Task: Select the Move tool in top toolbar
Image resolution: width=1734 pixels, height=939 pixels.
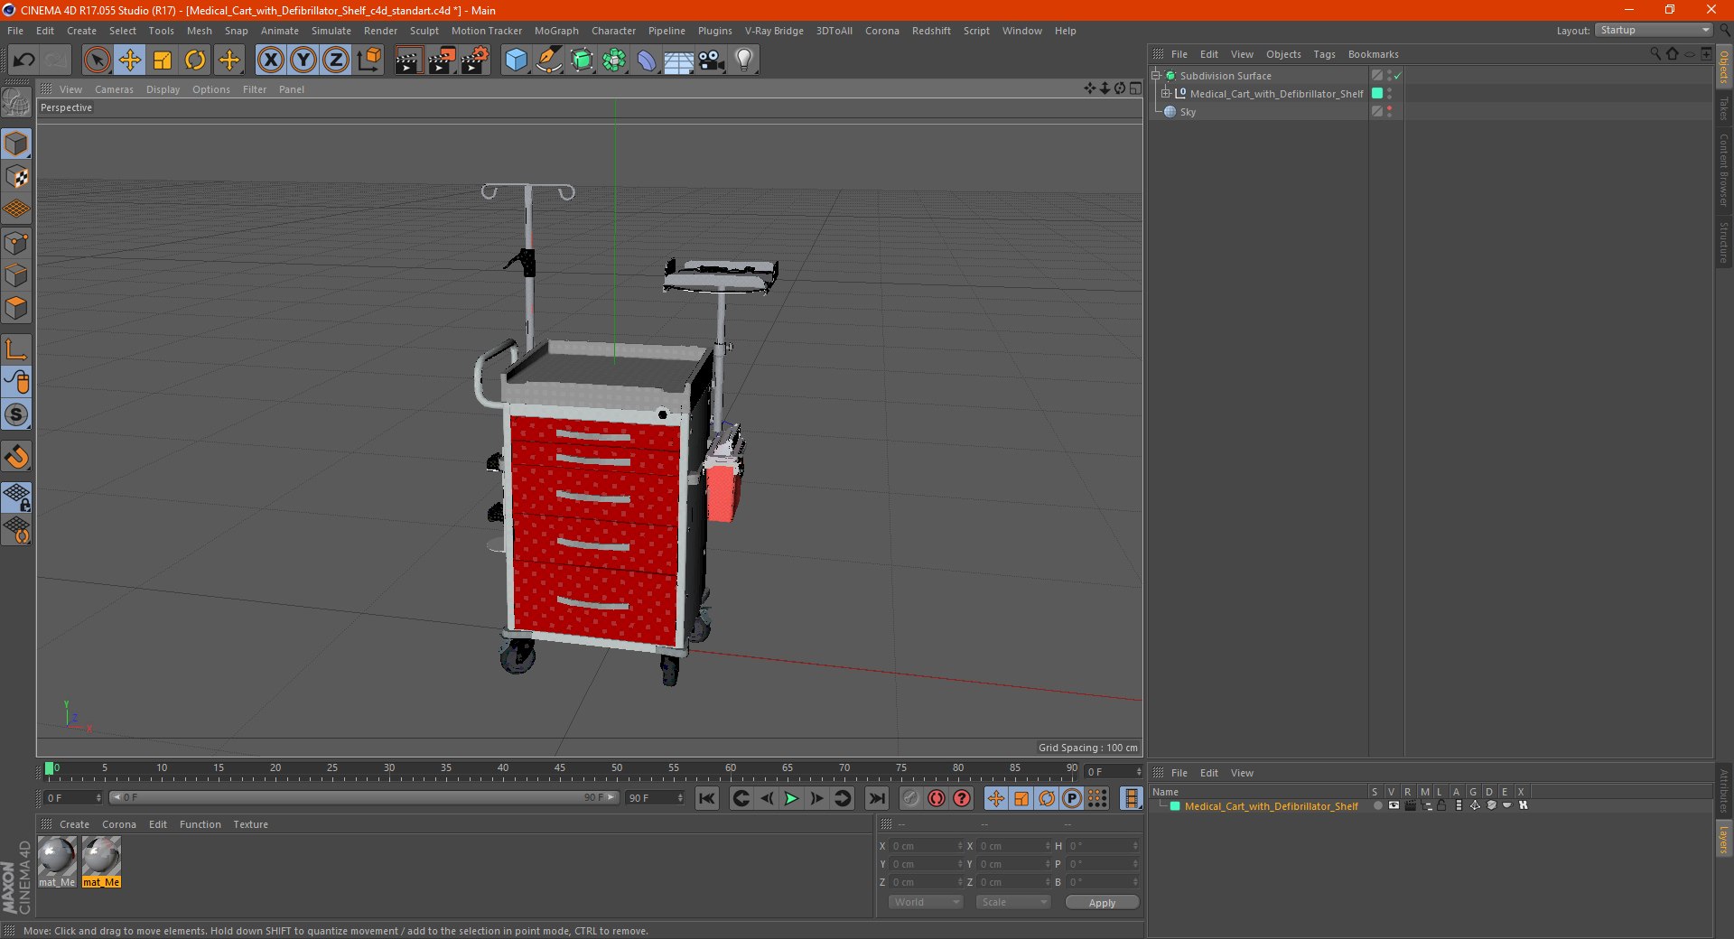Action: 130,60
